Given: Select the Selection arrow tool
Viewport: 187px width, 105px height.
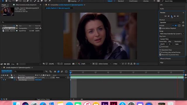Looking at the screenshot, I should tap(3, 1).
